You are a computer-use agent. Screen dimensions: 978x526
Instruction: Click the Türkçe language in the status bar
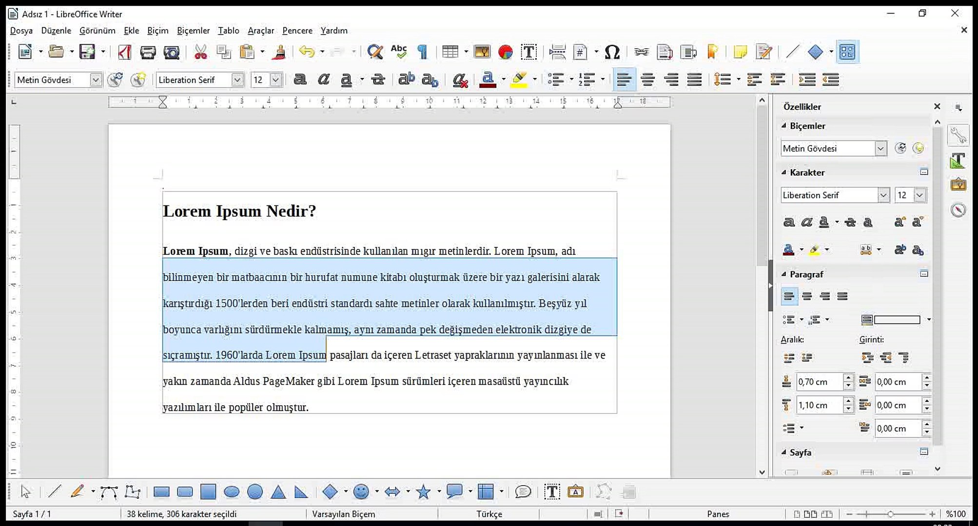489,514
